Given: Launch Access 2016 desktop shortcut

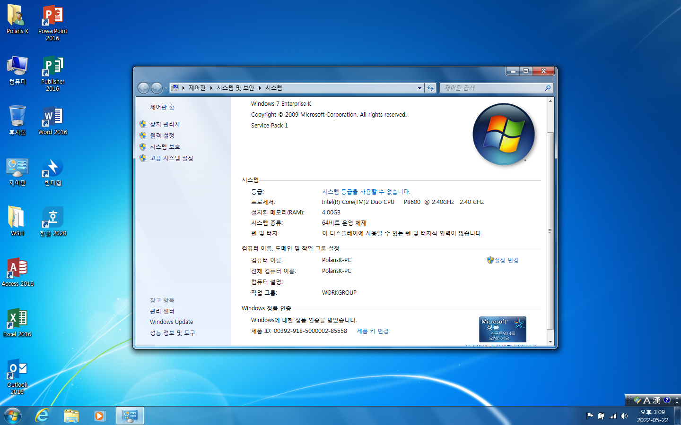Looking at the screenshot, I should [17, 272].
